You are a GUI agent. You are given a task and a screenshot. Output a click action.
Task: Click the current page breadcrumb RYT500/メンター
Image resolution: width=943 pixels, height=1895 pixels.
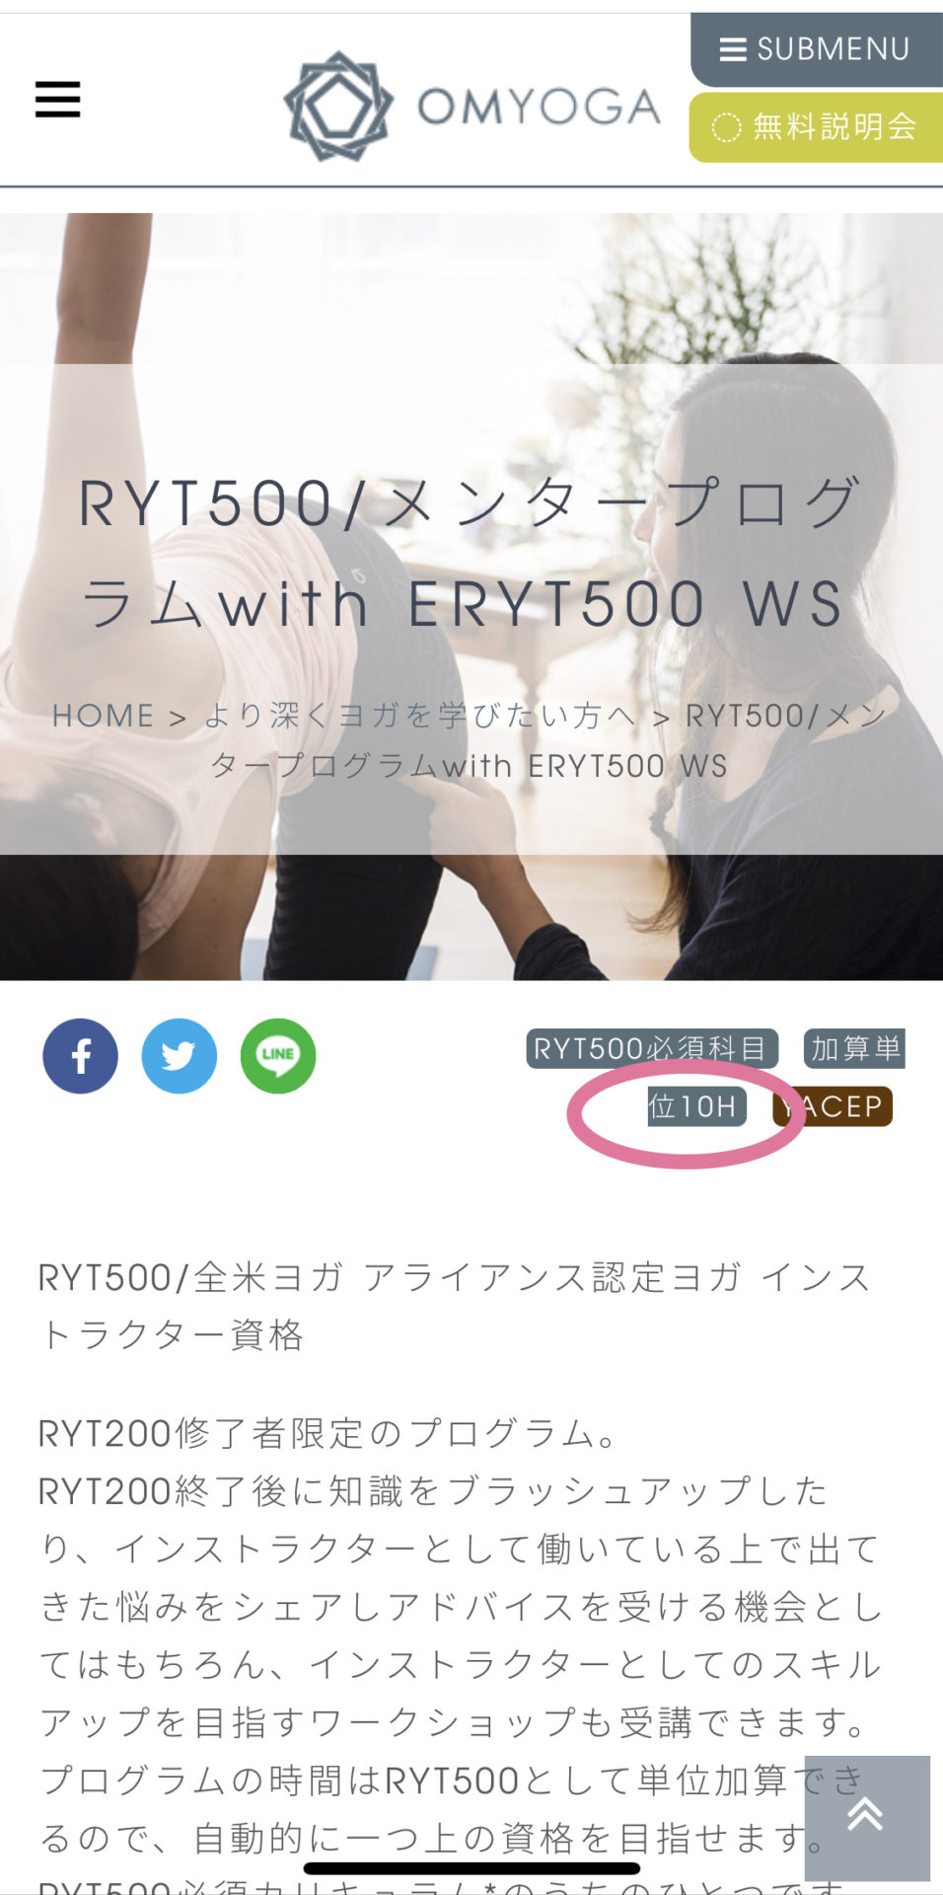pos(548,740)
